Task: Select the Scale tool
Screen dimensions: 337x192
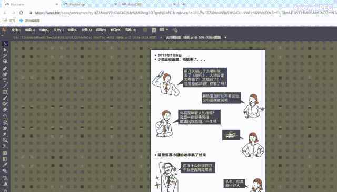Action: [5, 122]
